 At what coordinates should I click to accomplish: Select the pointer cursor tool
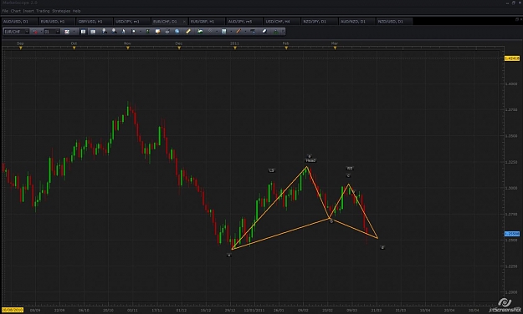(123, 32)
